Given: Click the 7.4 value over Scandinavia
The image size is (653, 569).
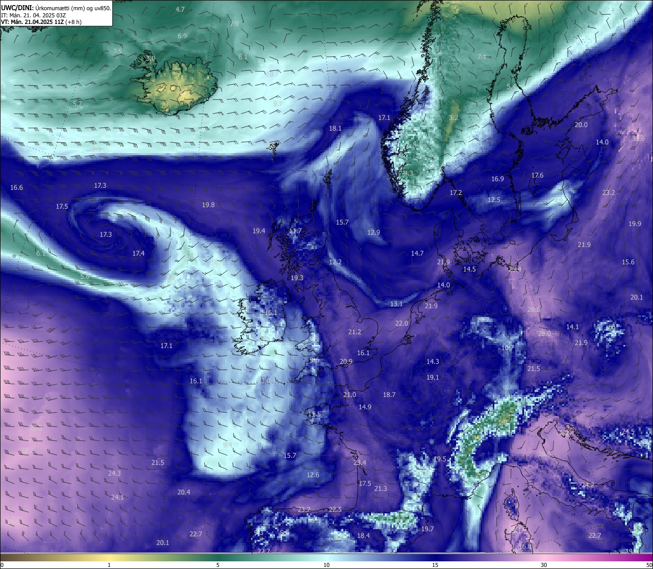Looking at the screenshot, I should coord(482,57).
